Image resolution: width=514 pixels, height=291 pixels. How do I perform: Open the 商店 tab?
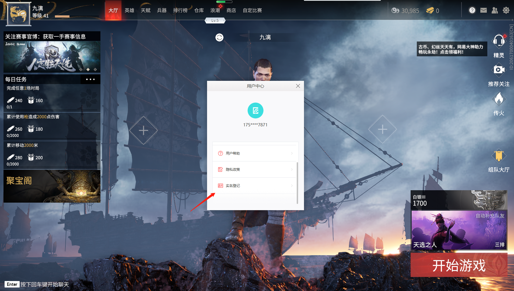click(x=231, y=10)
